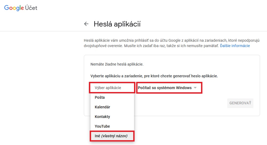The width and height of the screenshot is (267, 145).
Task: Select Pošta from the app list
Action: tap(100, 97)
